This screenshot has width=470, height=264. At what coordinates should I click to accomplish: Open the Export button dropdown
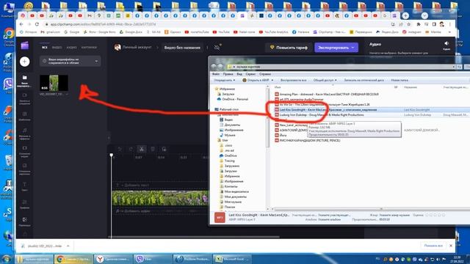[352, 47]
